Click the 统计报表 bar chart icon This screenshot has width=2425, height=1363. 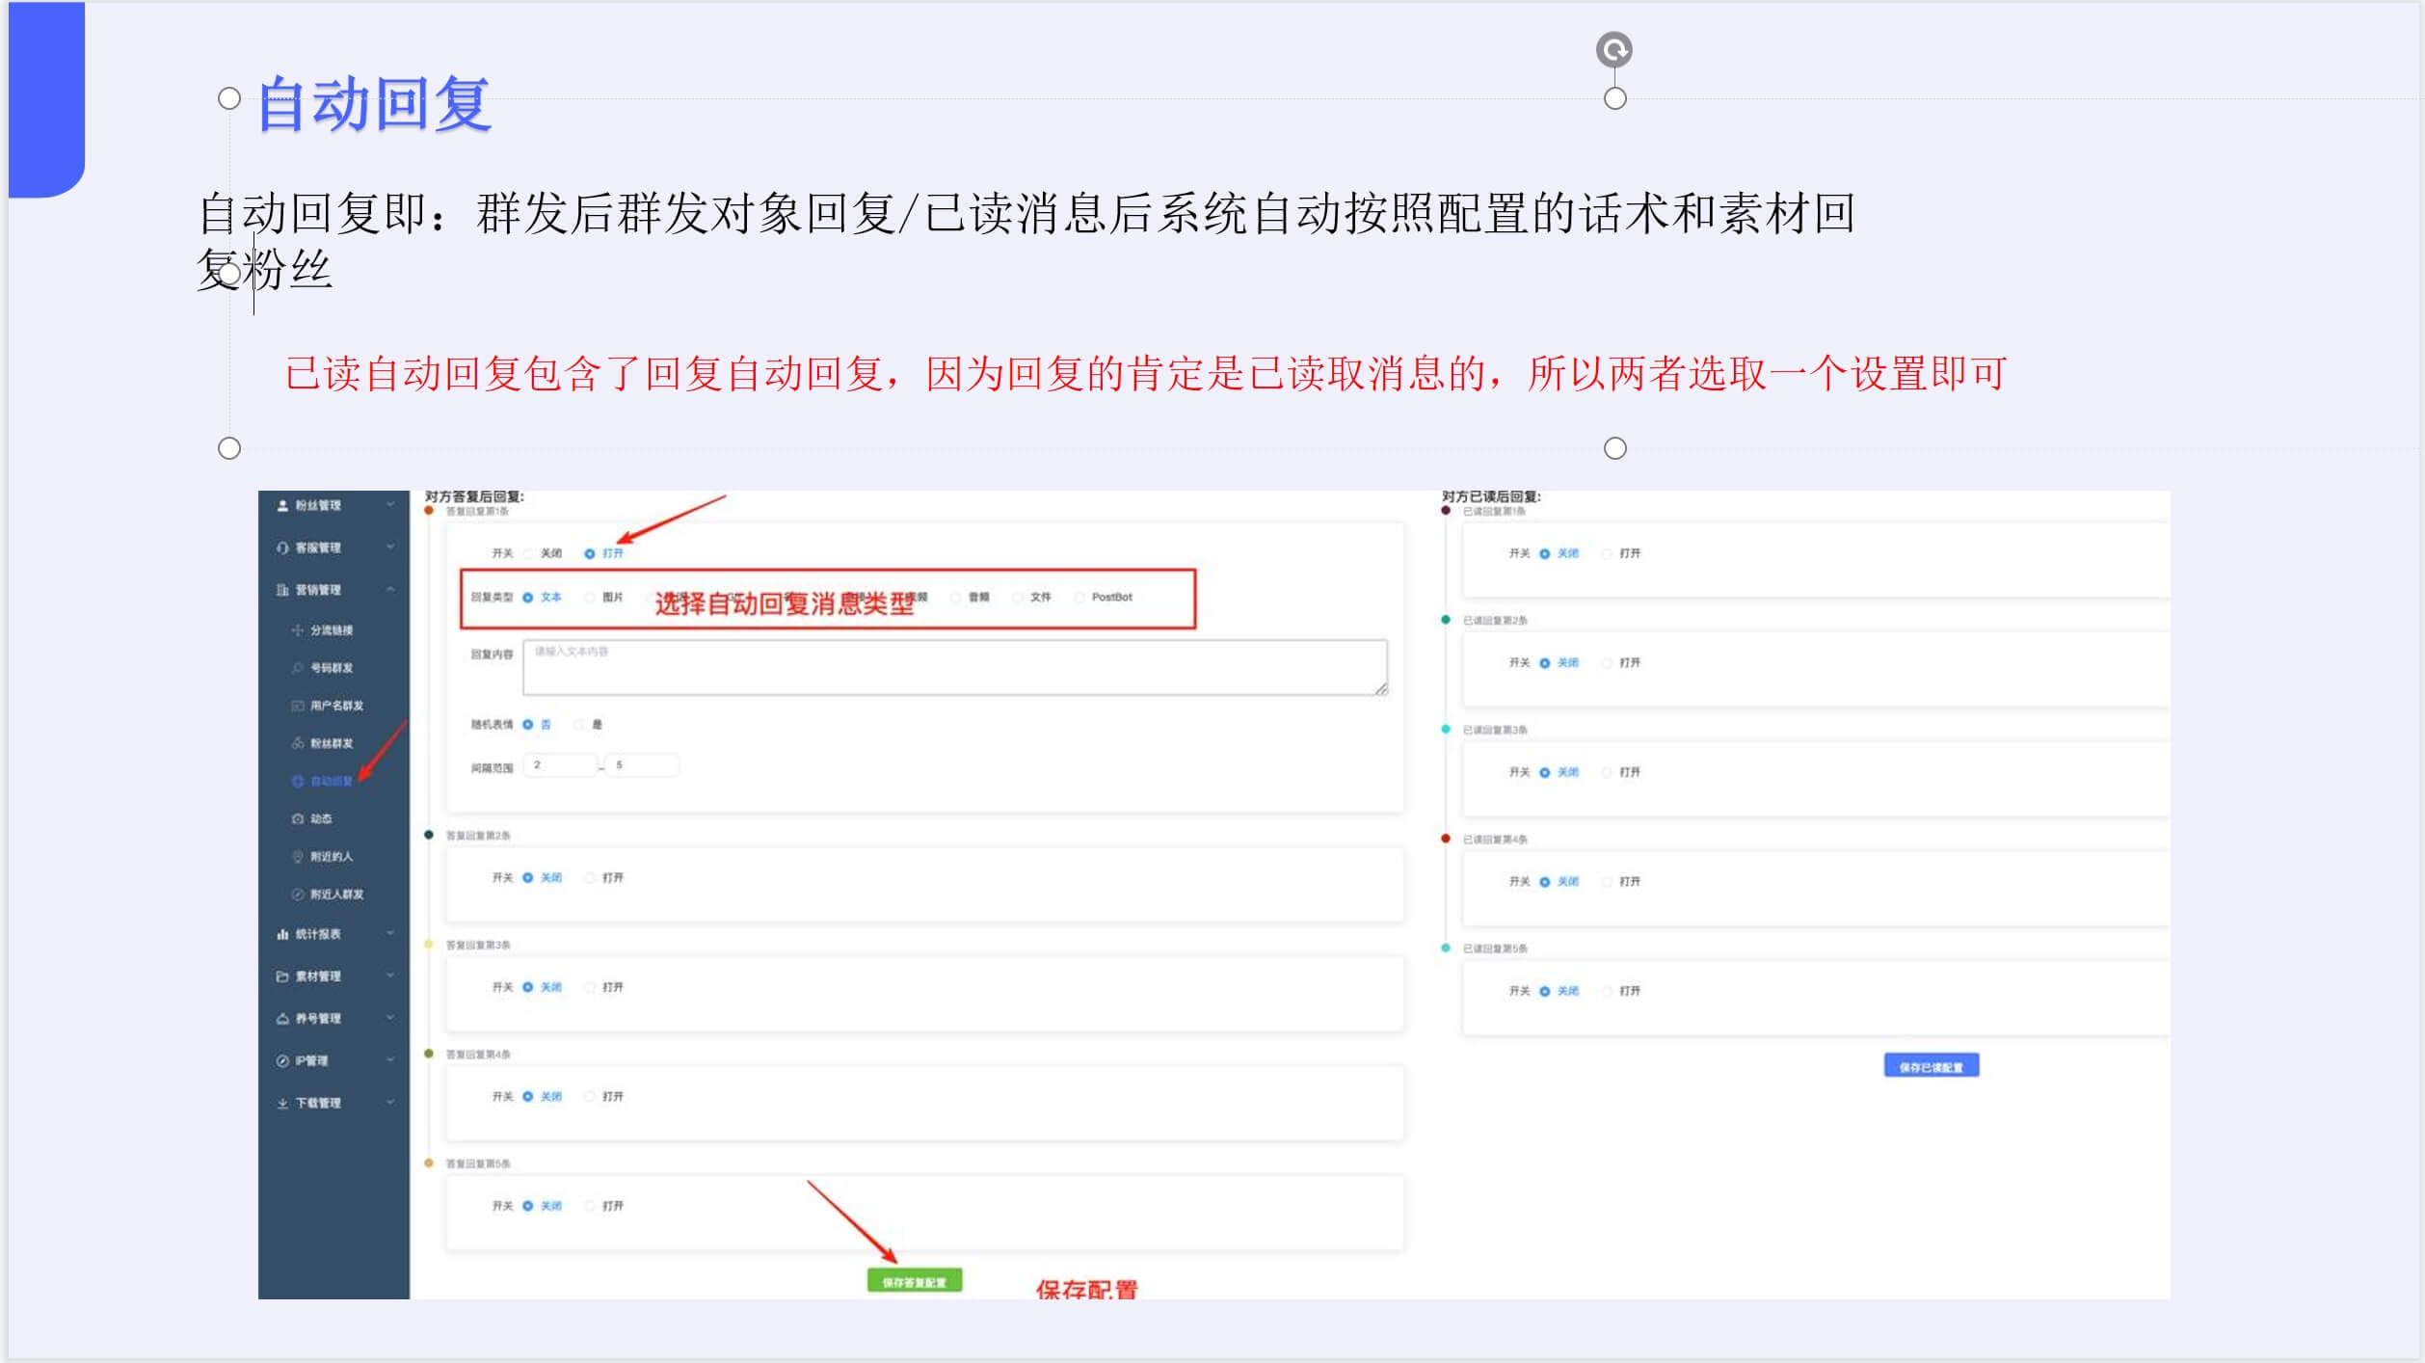[x=282, y=933]
